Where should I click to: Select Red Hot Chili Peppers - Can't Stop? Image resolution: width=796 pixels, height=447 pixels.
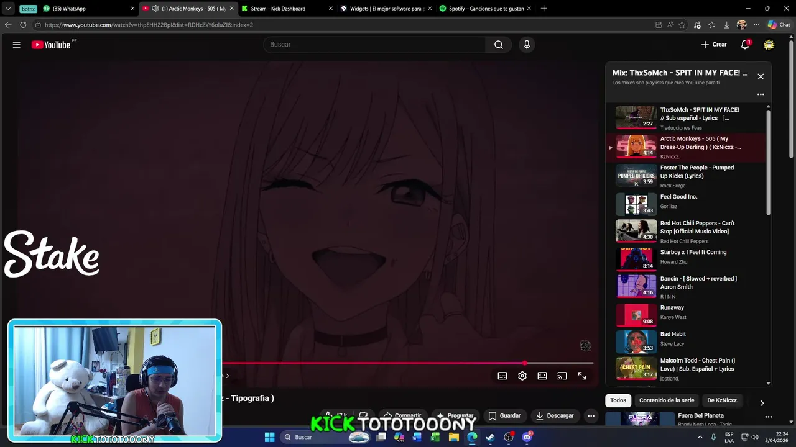687,230
